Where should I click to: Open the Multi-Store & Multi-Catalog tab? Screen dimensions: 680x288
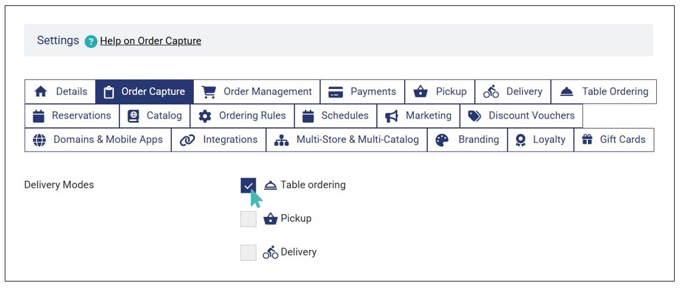tap(347, 140)
